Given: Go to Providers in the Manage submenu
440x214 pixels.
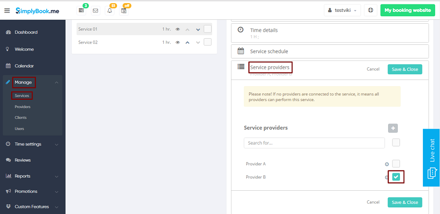Looking at the screenshot, I should [22, 107].
